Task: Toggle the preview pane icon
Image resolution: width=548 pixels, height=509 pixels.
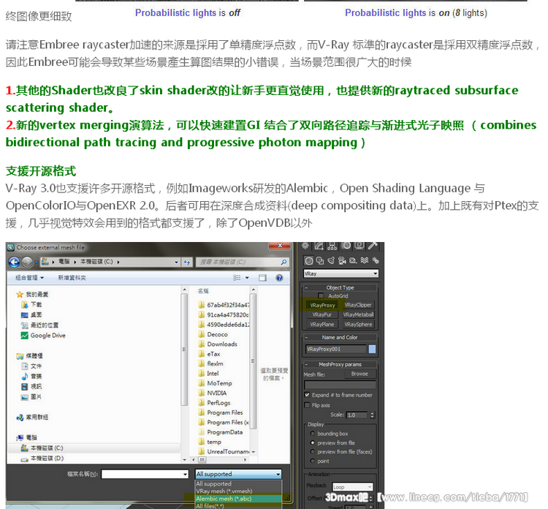Action: 262,278
